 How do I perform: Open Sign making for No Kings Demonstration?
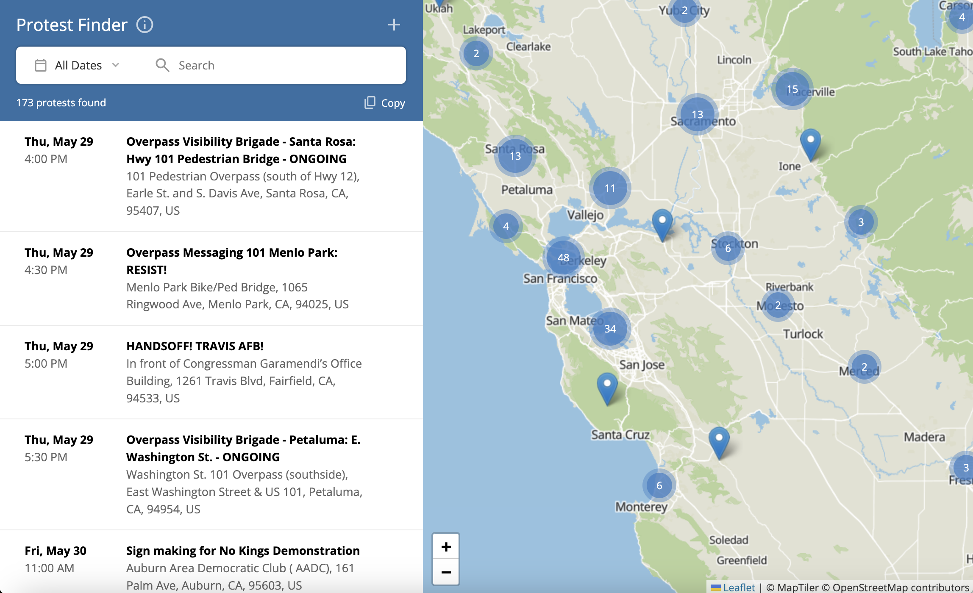pos(243,551)
